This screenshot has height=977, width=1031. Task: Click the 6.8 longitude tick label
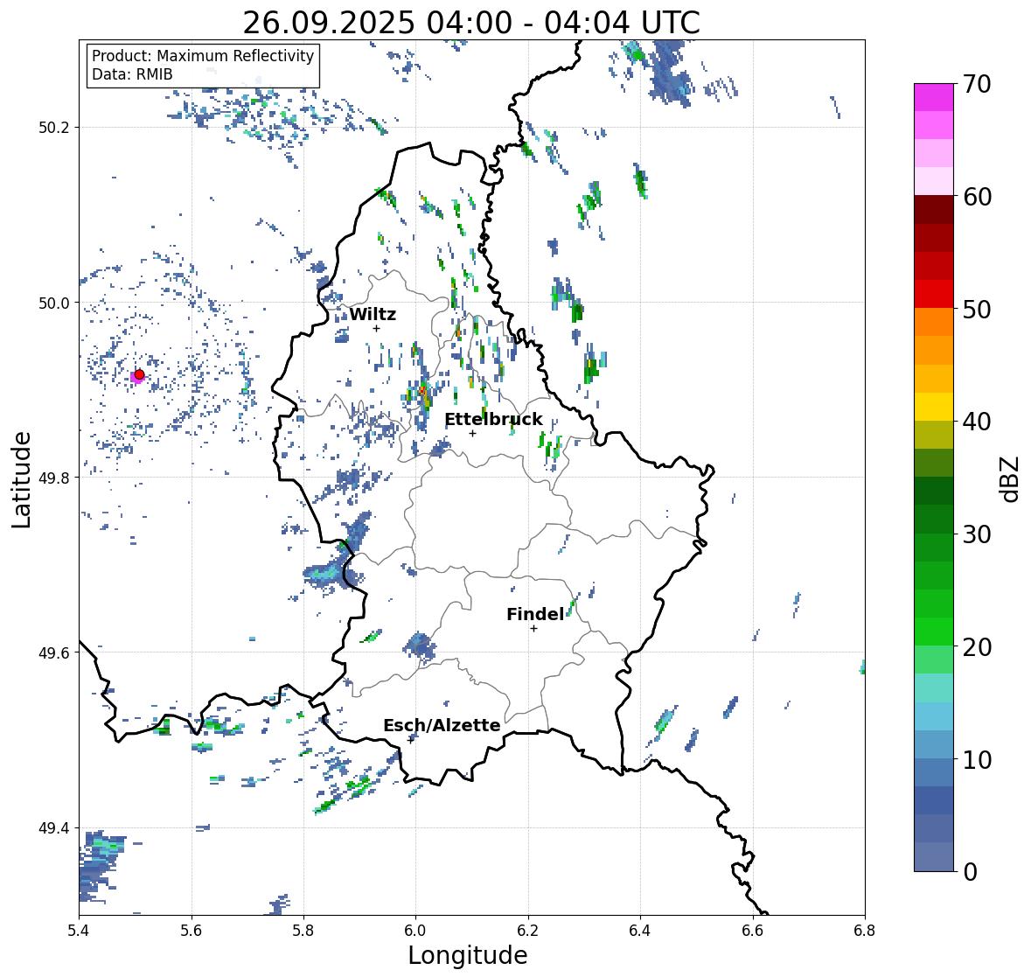(865, 931)
